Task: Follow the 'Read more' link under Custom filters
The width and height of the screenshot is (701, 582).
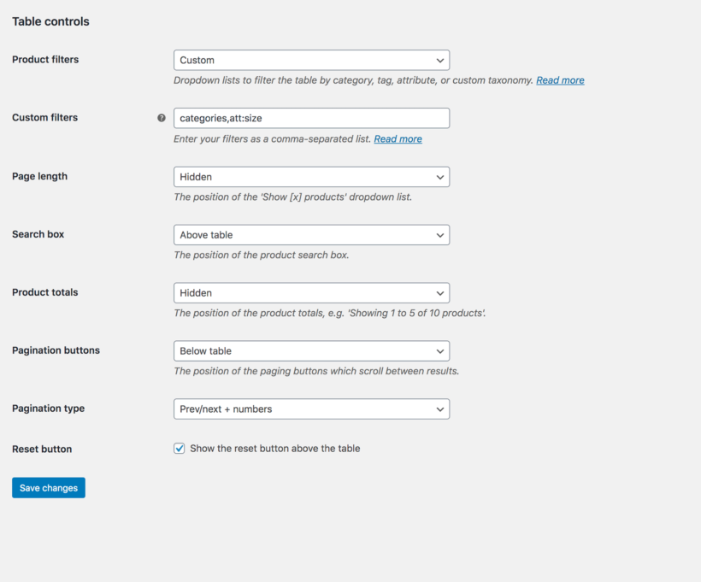Action: [x=398, y=138]
